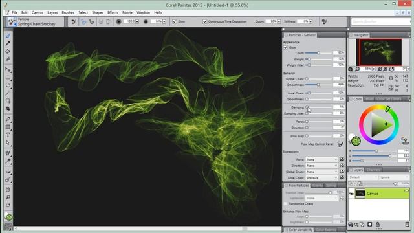This screenshot has width=414, height=233.
Task: Select the Brush tool in toolbox
Action: click(8, 36)
